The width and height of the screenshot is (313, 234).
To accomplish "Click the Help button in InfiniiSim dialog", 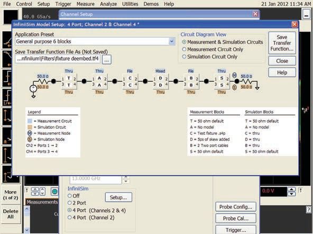I will point(282,72).
